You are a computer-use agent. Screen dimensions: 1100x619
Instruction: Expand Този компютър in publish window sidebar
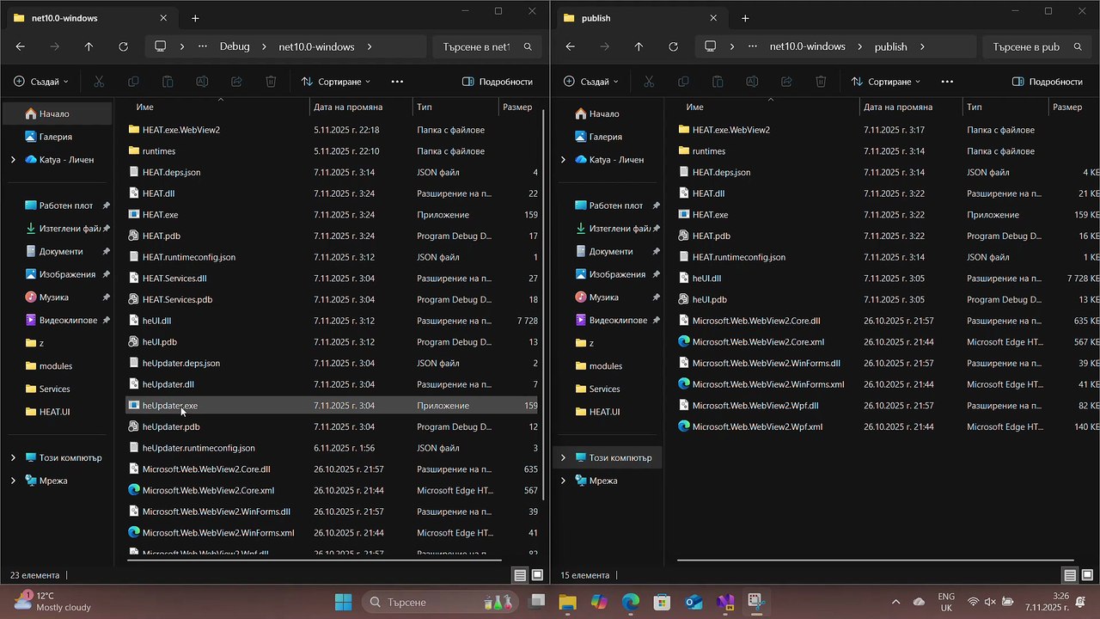563,457
